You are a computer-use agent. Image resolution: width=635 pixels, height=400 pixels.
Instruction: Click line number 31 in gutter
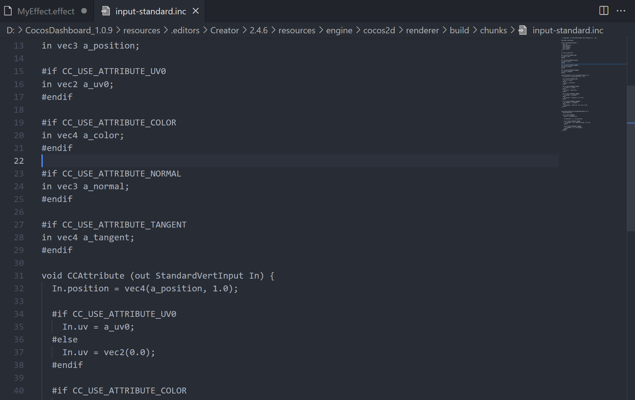click(x=19, y=275)
